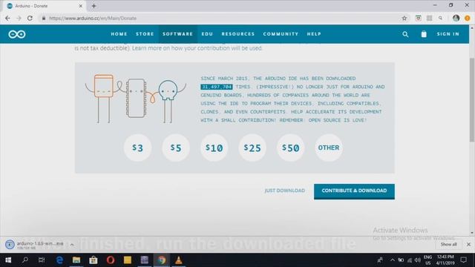Click SIGN IN
The image size is (475, 267).
coord(448,34)
